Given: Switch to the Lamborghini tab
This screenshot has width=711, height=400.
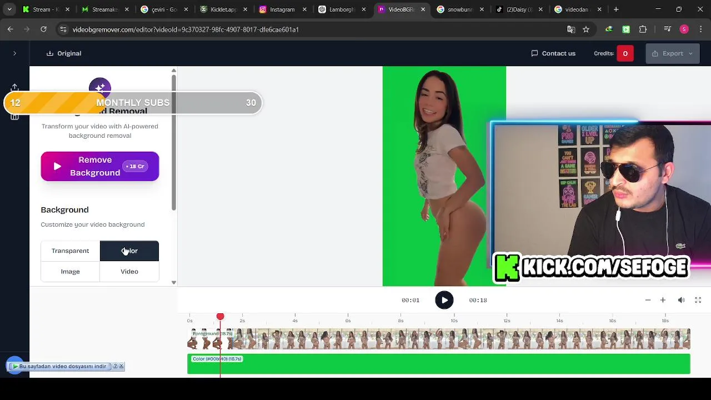Looking at the screenshot, I should [341, 9].
